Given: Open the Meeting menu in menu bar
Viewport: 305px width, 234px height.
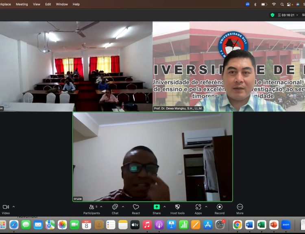Looking at the screenshot, I should pos(22,4).
